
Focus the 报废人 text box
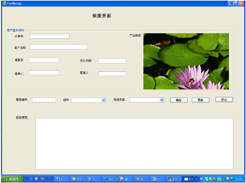112,74
